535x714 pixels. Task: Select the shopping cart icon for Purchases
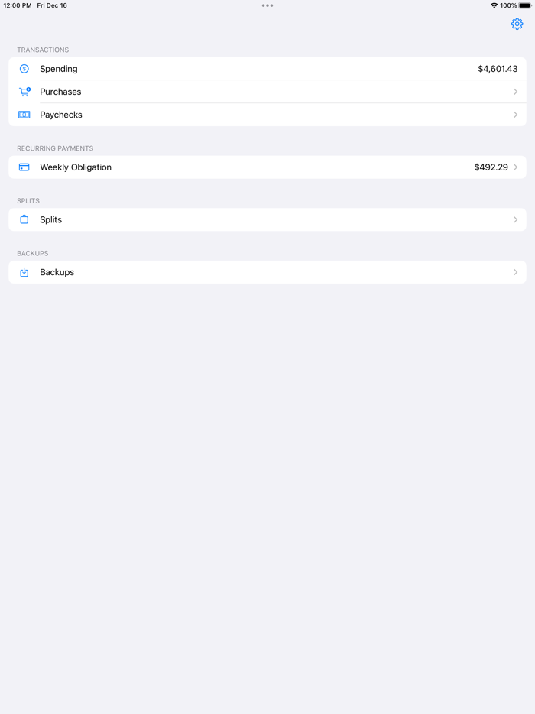tap(24, 92)
